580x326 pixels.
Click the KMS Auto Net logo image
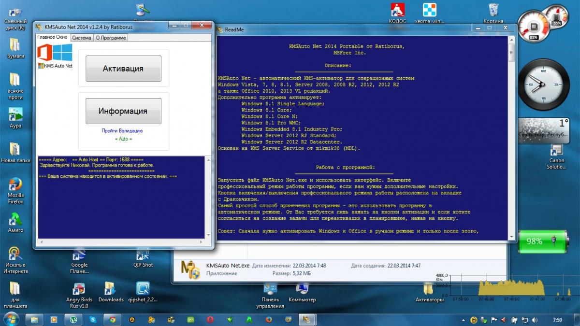55,56
